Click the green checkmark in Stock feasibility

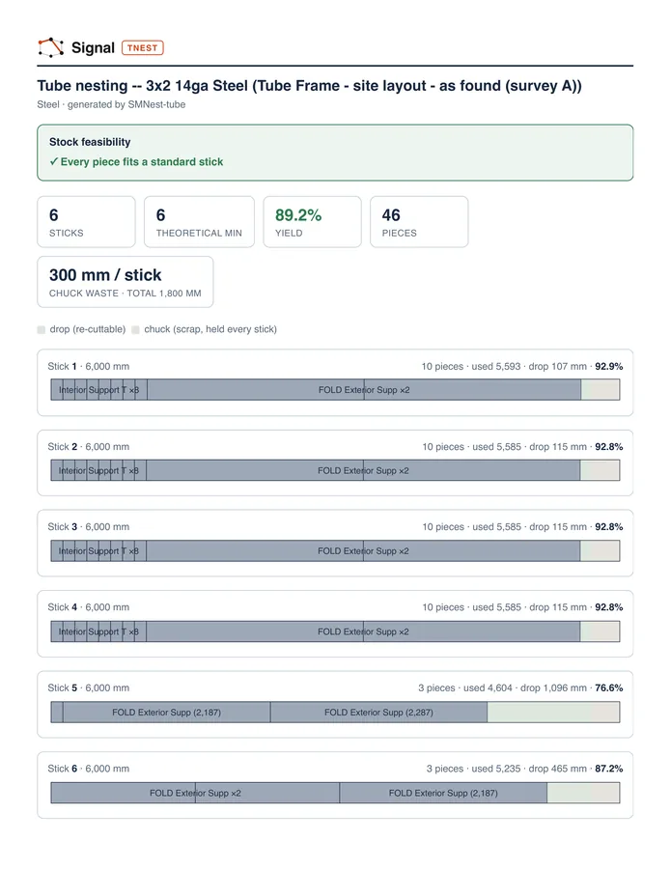[54, 162]
